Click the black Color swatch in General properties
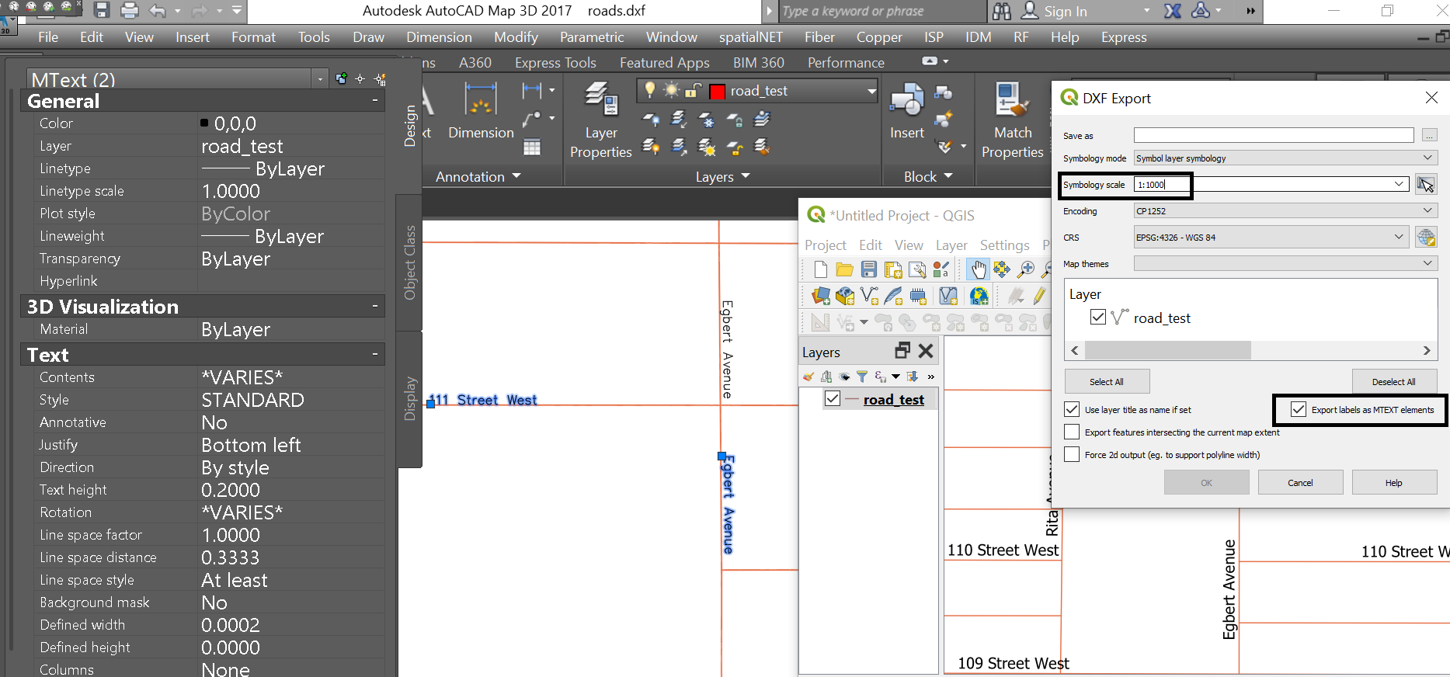The image size is (1450, 677). pos(204,123)
